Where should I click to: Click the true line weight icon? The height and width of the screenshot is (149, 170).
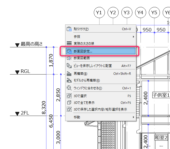pos(69,43)
